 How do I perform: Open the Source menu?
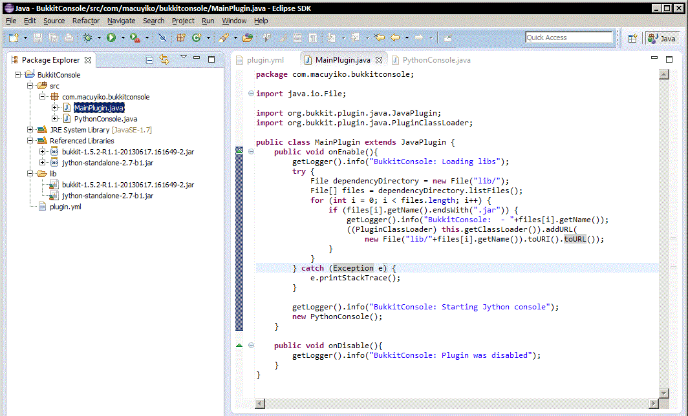(x=54, y=21)
